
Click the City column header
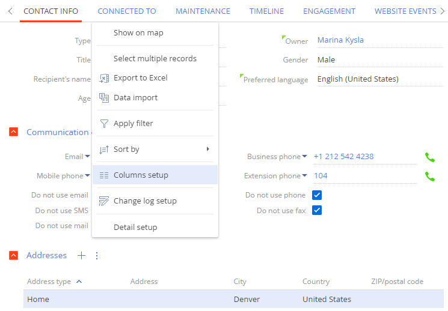[240, 282]
